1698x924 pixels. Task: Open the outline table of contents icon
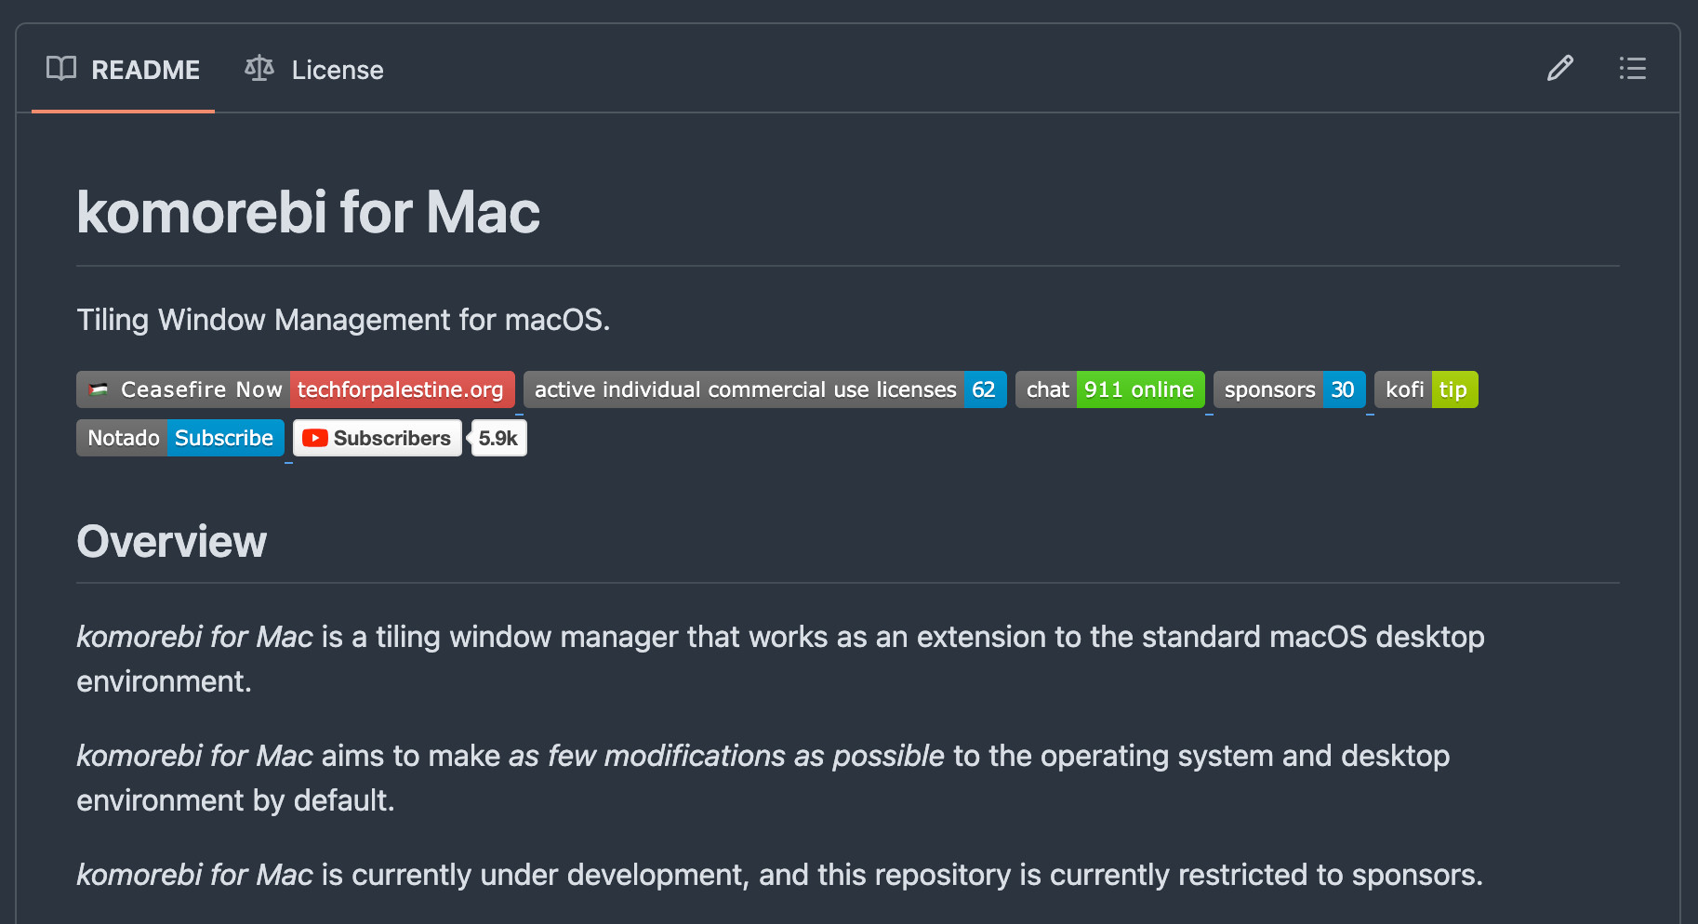point(1632,69)
